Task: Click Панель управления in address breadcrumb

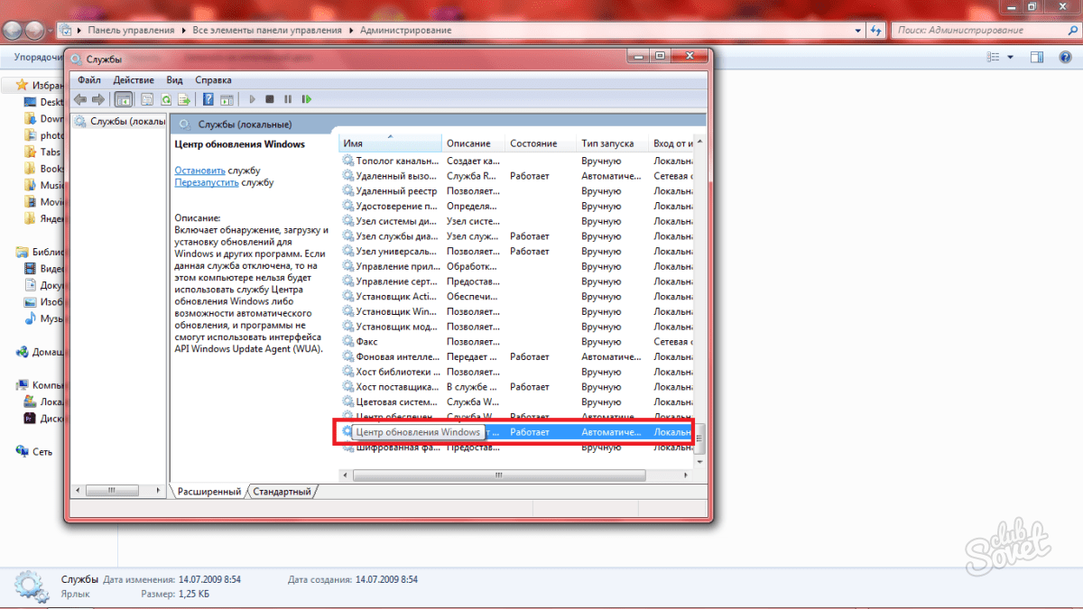Action: [x=131, y=30]
